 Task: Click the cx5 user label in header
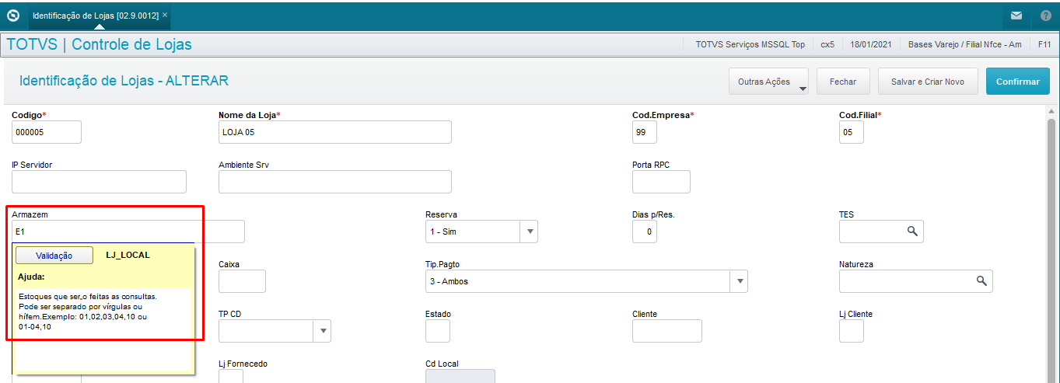tap(827, 44)
